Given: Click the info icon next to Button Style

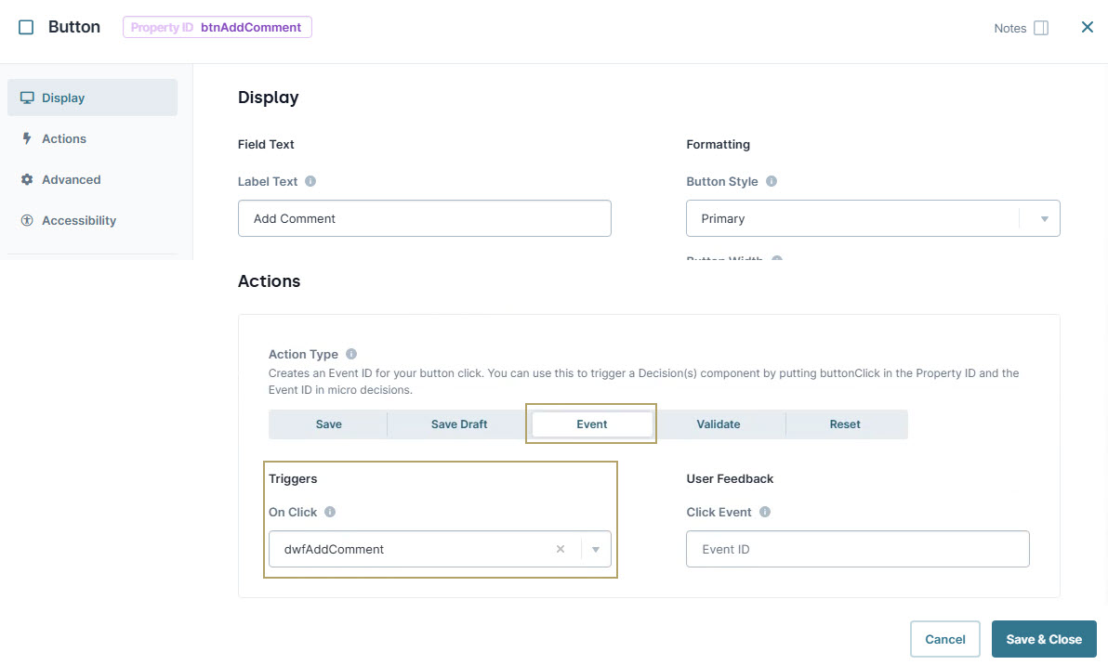Looking at the screenshot, I should point(771,181).
